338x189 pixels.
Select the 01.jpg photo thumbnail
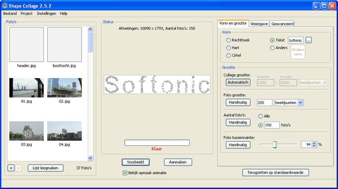[x=26, y=88]
